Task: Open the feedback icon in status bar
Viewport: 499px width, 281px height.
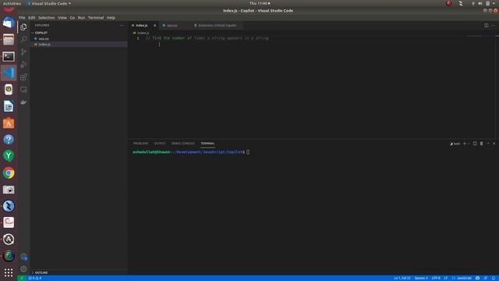Action: click(x=486, y=278)
